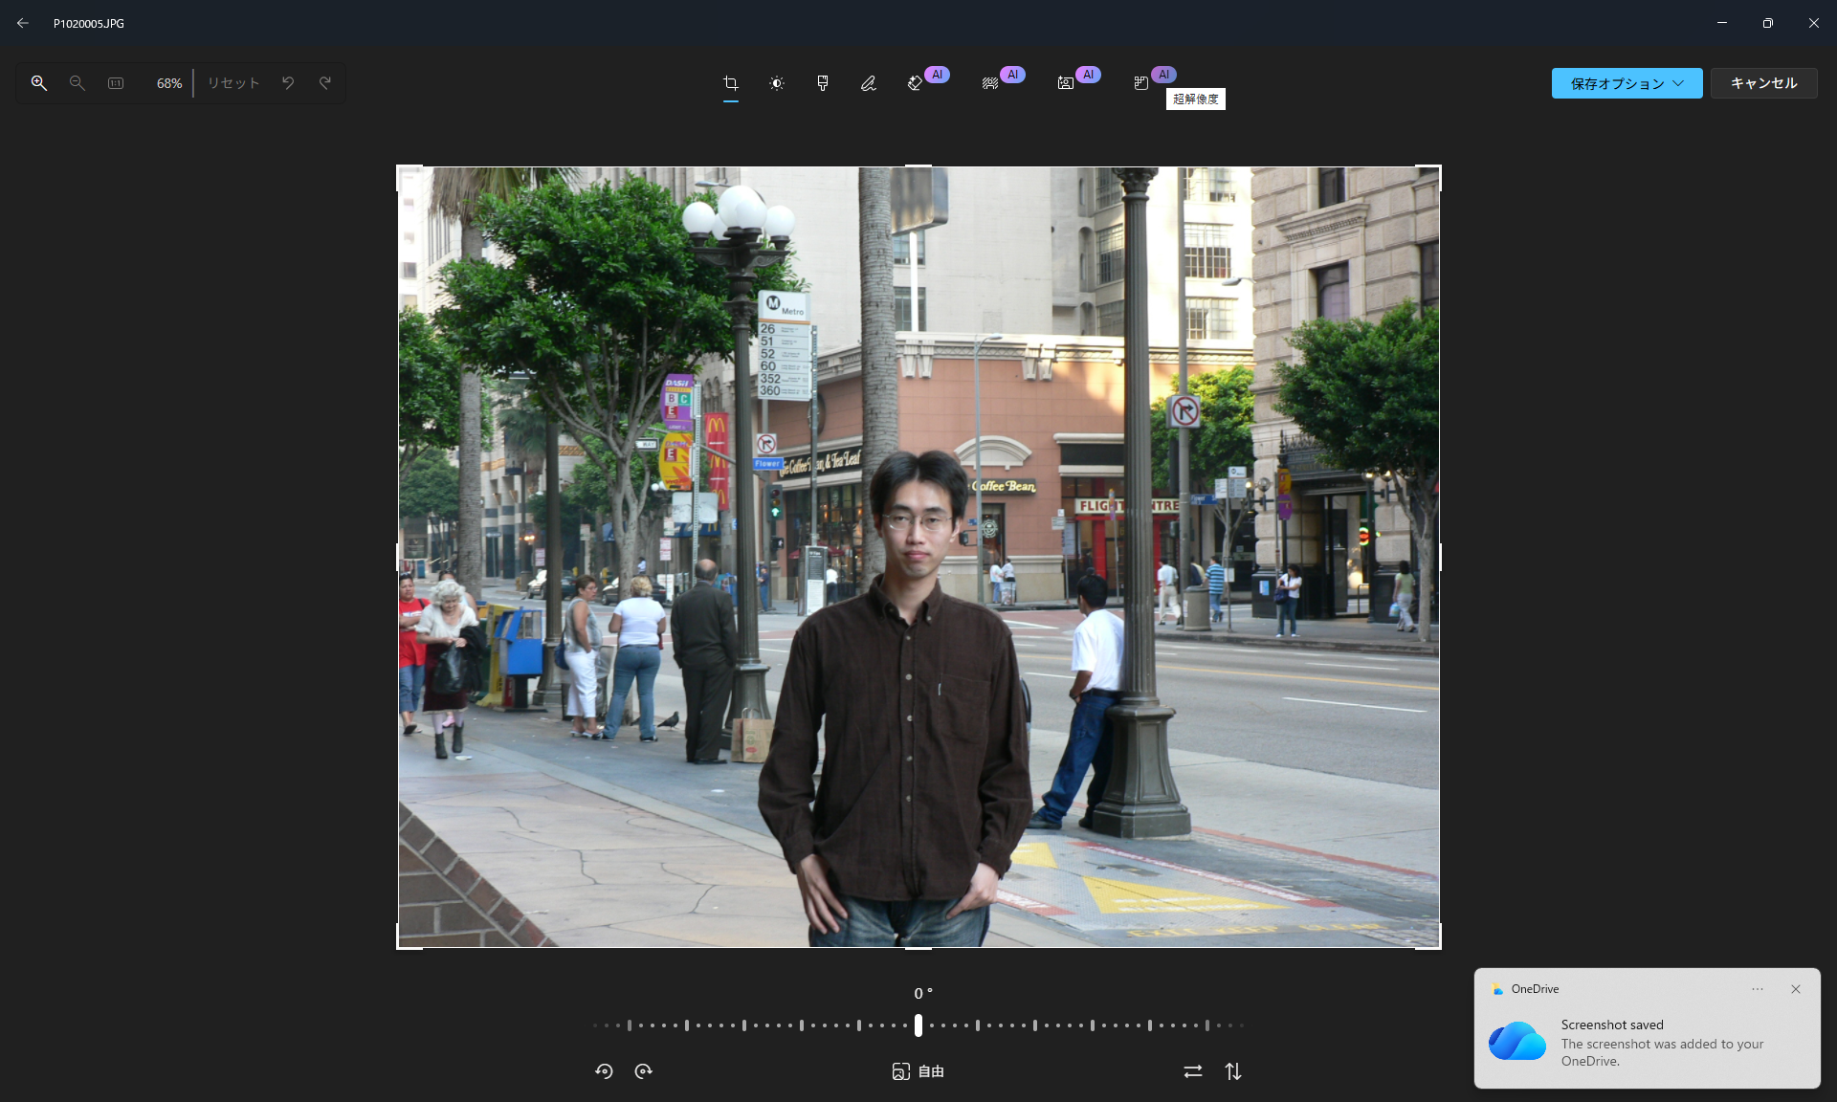Rotate image counterclockwise 90 degrees
The image size is (1837, 1102).
click(604, 1071)
